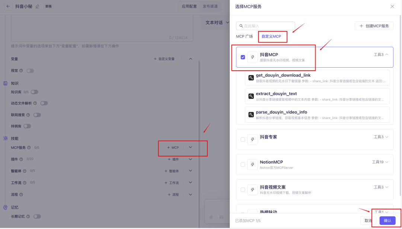Image resolution: width=402 pixels, height=229 pixels.
Task: Turn on 联网搜索 switch
Action: (x=37, y=115)
